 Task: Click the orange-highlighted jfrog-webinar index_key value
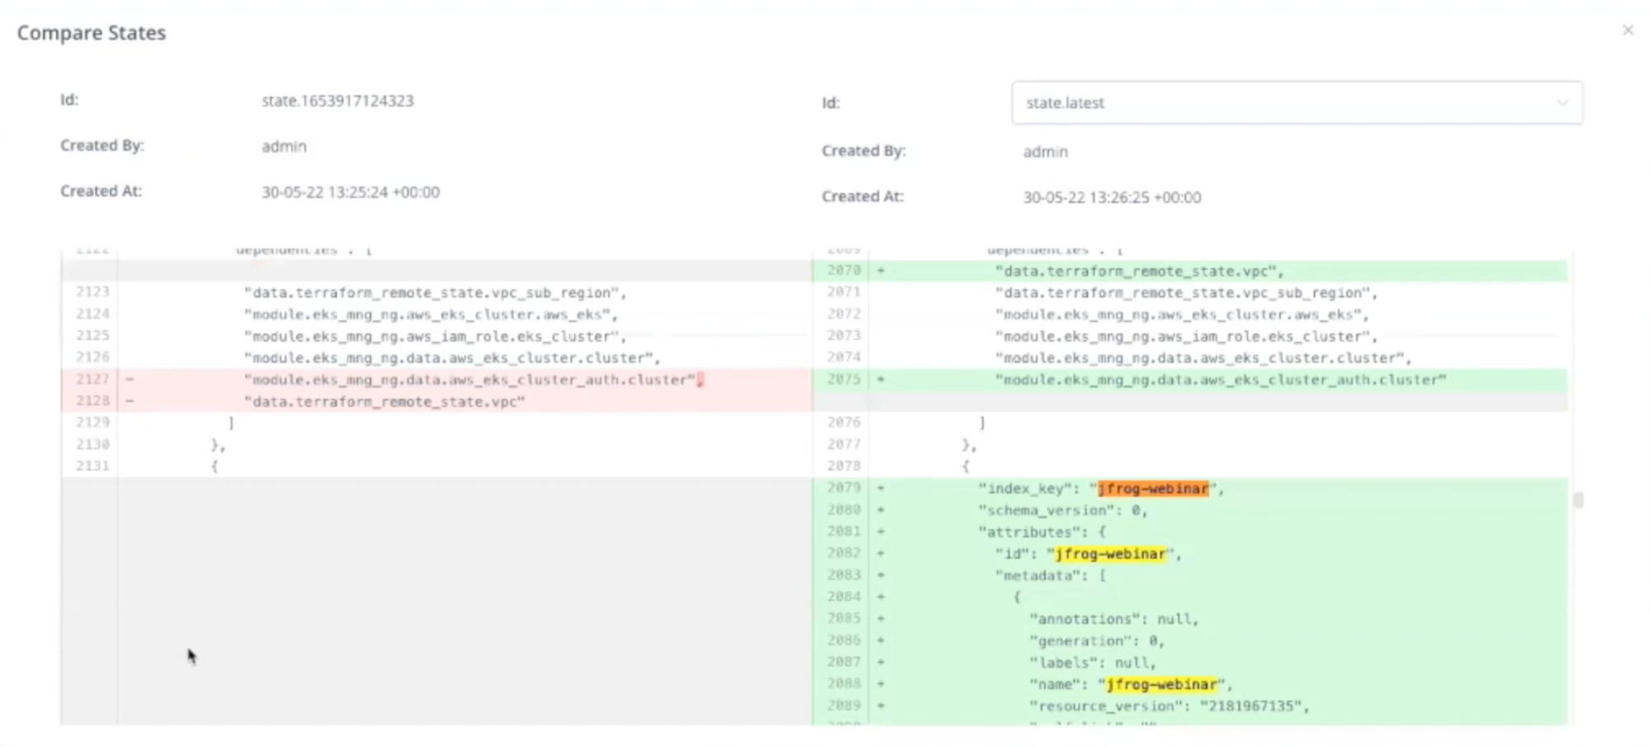[1152, 489]
